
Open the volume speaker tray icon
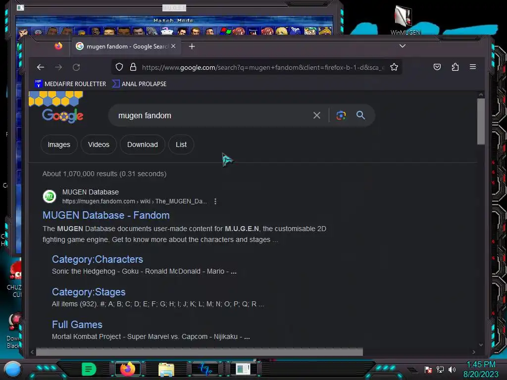click(x=452, y=369)
